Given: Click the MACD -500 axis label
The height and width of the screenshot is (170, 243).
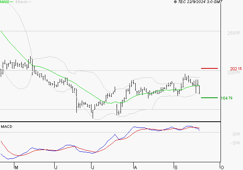Looking at the screenshot, I should (235, 143).
